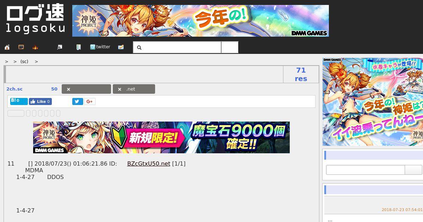Viewport: 423px width, 222px height.
Task: Click the home house icon
Action: [x=7, y=47]
